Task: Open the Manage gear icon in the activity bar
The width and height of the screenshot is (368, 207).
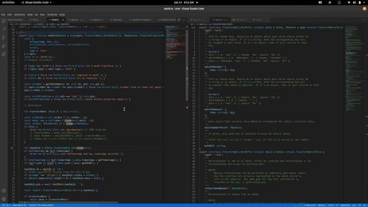Action: (x=4, y=199)
